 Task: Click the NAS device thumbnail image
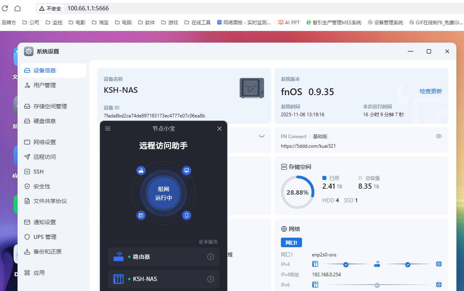tap(252, 88)
